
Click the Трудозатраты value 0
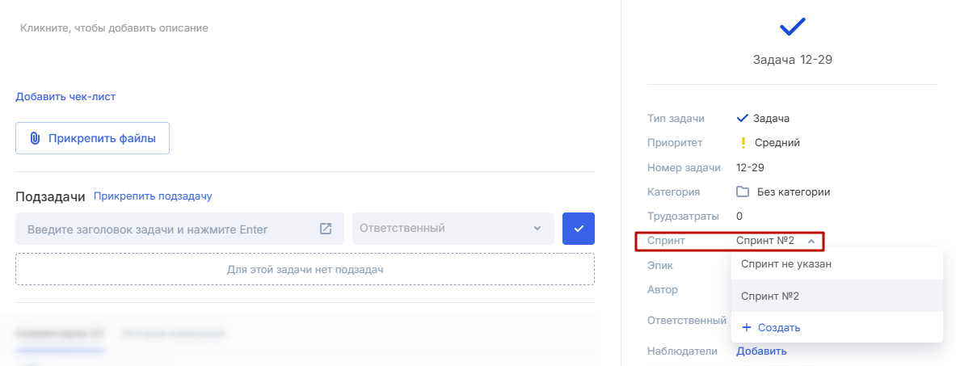(739, 217)
